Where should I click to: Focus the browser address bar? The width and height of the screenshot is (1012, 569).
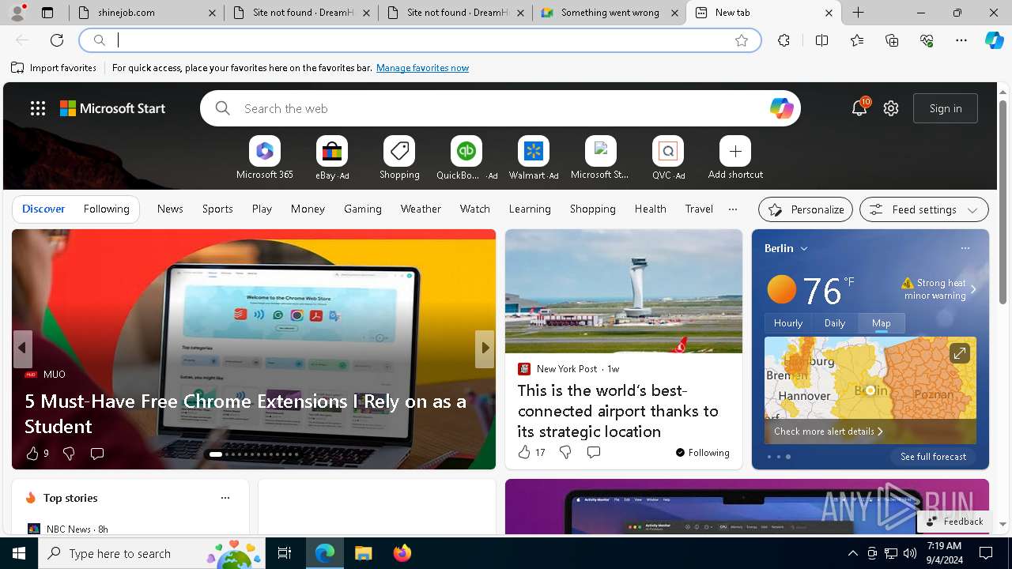click(419, 40)
